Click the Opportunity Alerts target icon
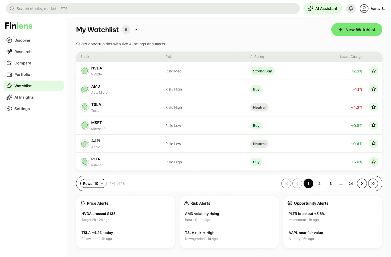The width and height of the screenshot is (391, 257). [x=290, y=203]
